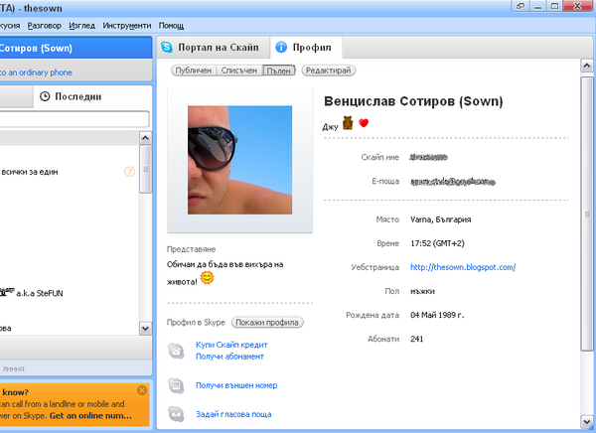Click the Покажи профила button
596x433 pixels.
pos(267,323)
